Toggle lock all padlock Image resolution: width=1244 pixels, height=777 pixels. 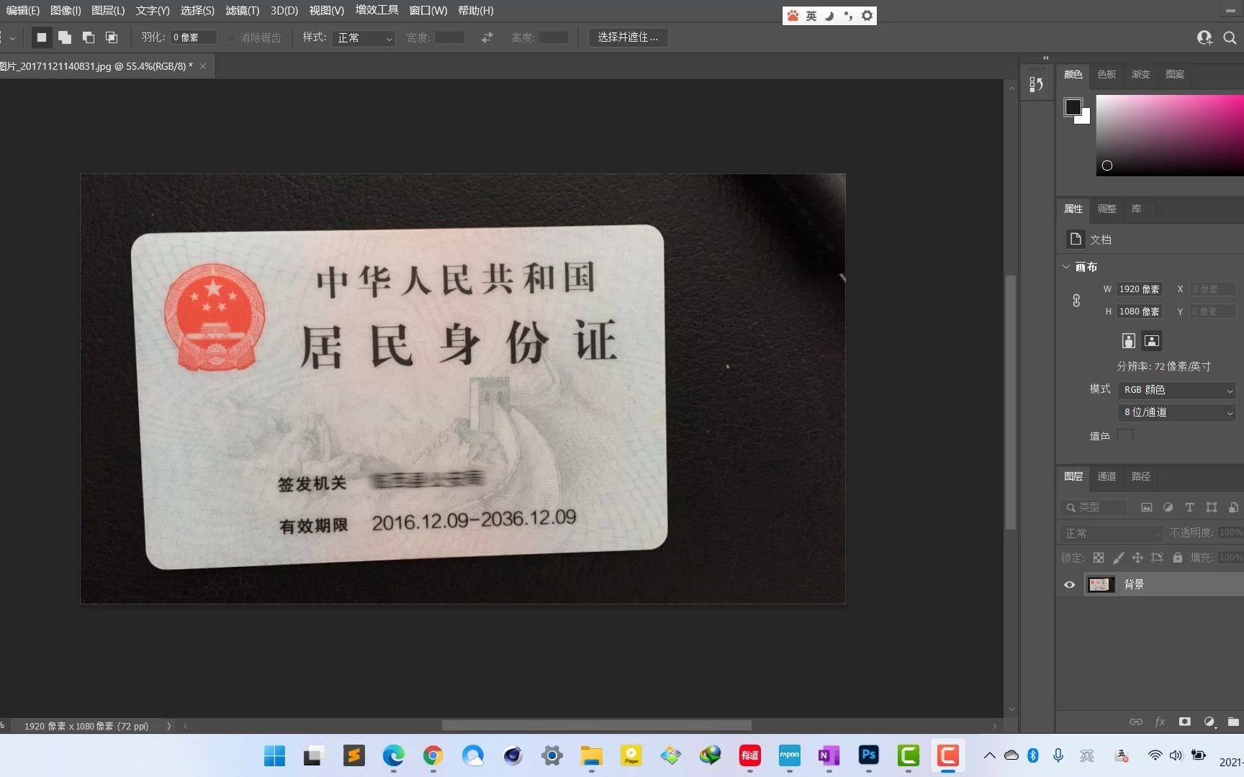[x=1177, y=558]
